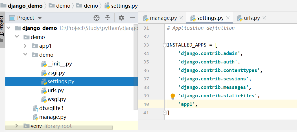Click the fold end marker at line 41
Image resolution: width=297 pixels, height=132 pixels.
coord(164,113)
